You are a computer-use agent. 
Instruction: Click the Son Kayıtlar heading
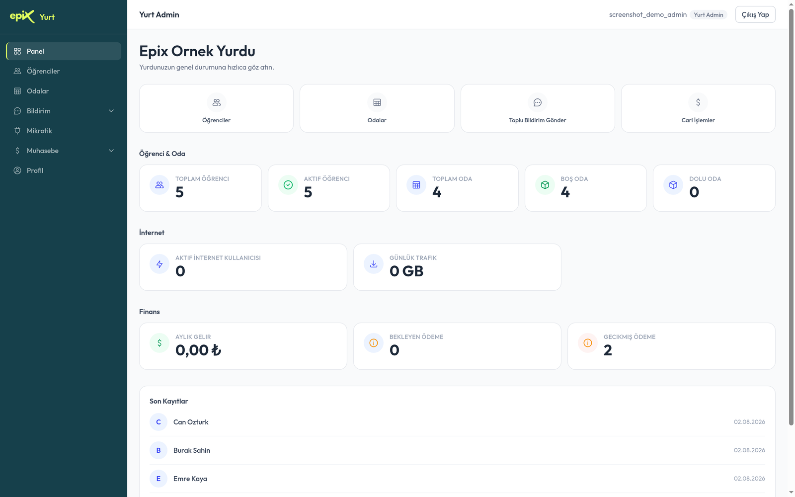pos(168,401)
